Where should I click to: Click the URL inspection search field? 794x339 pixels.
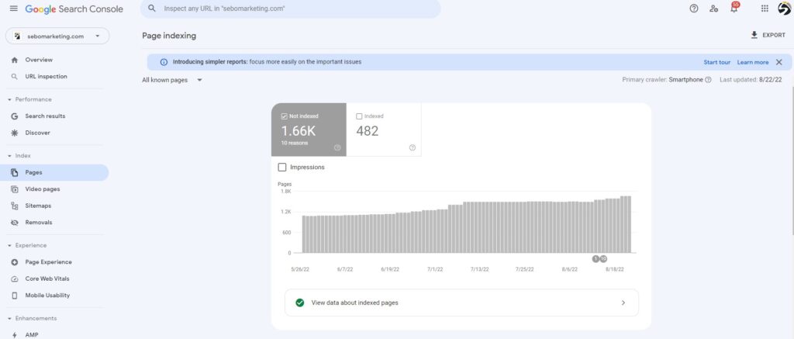[x=290, y=9]
